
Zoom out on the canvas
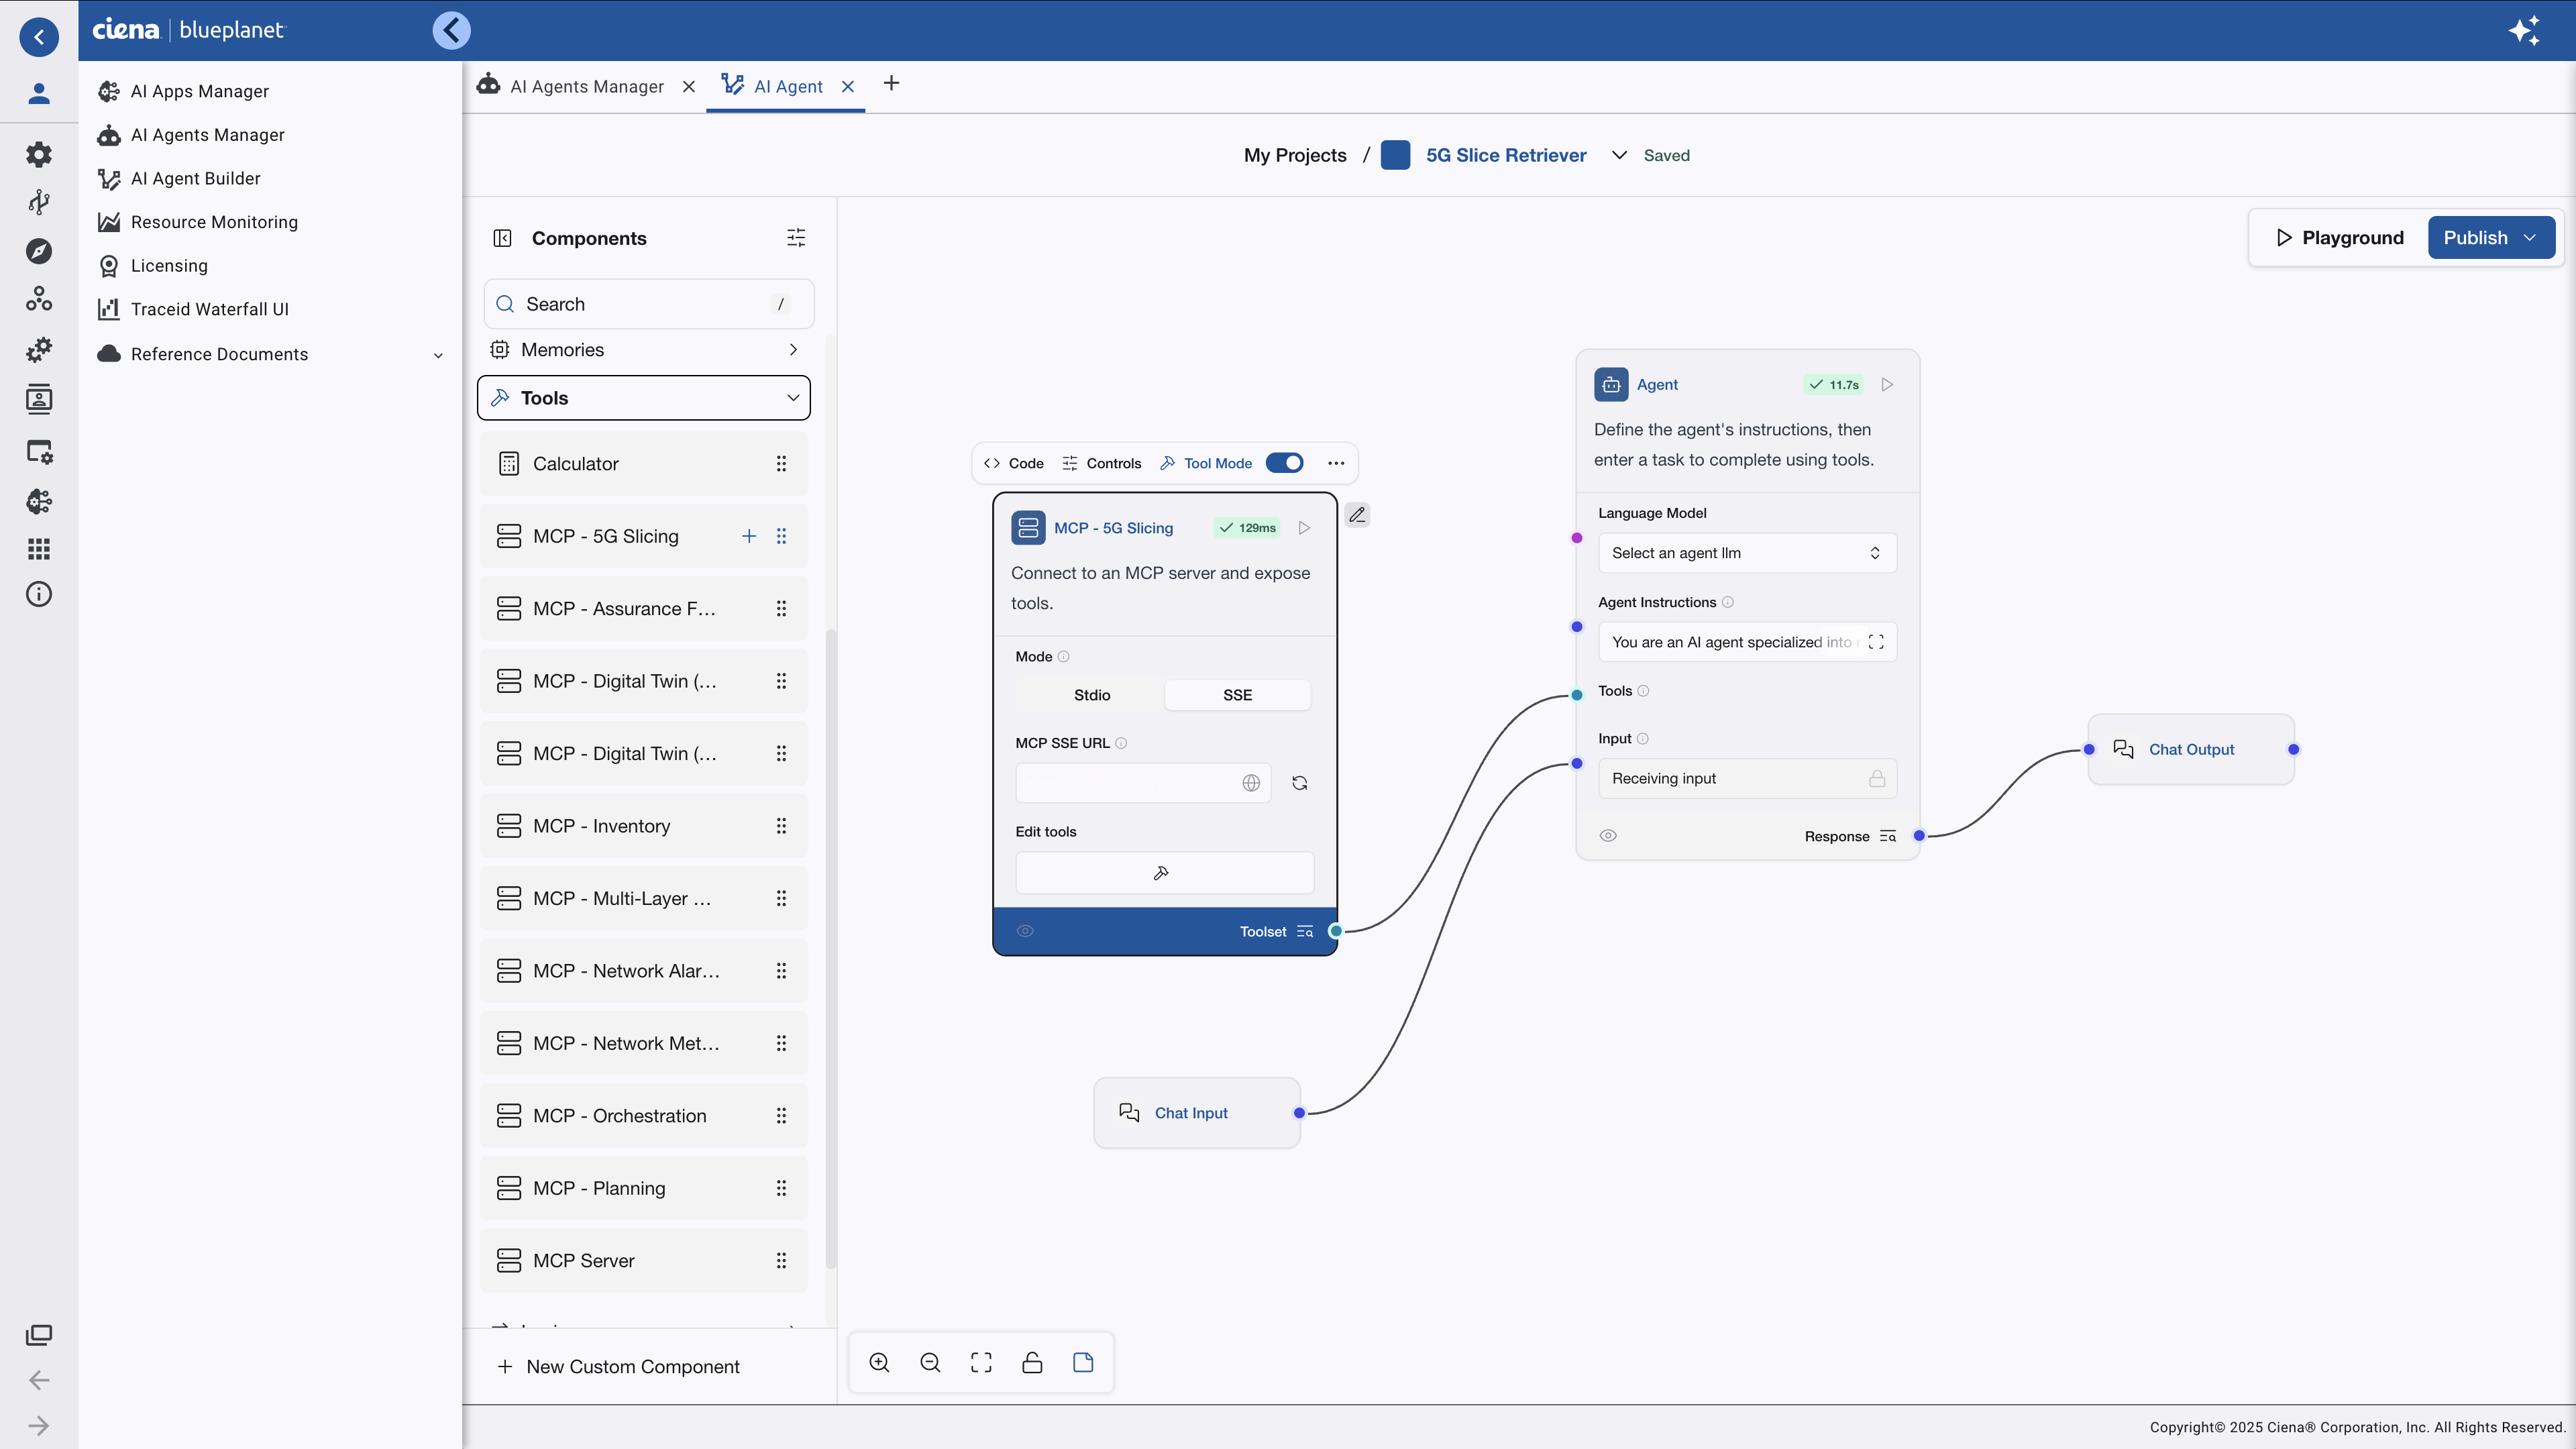click(931, 1363)
